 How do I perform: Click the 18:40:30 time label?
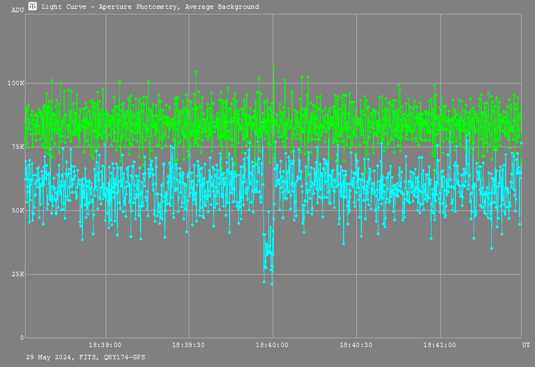356,345
